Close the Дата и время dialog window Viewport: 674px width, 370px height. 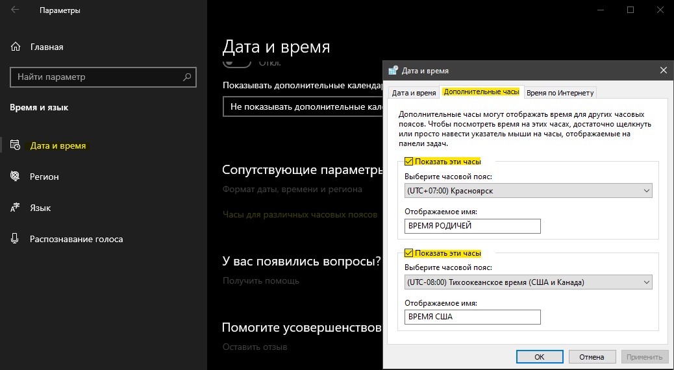663,71
